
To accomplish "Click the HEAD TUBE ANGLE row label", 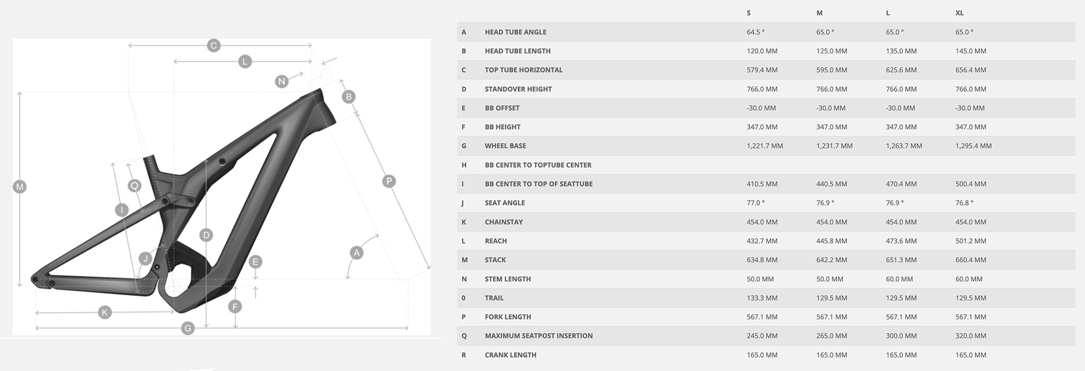I will pos(515,32).
